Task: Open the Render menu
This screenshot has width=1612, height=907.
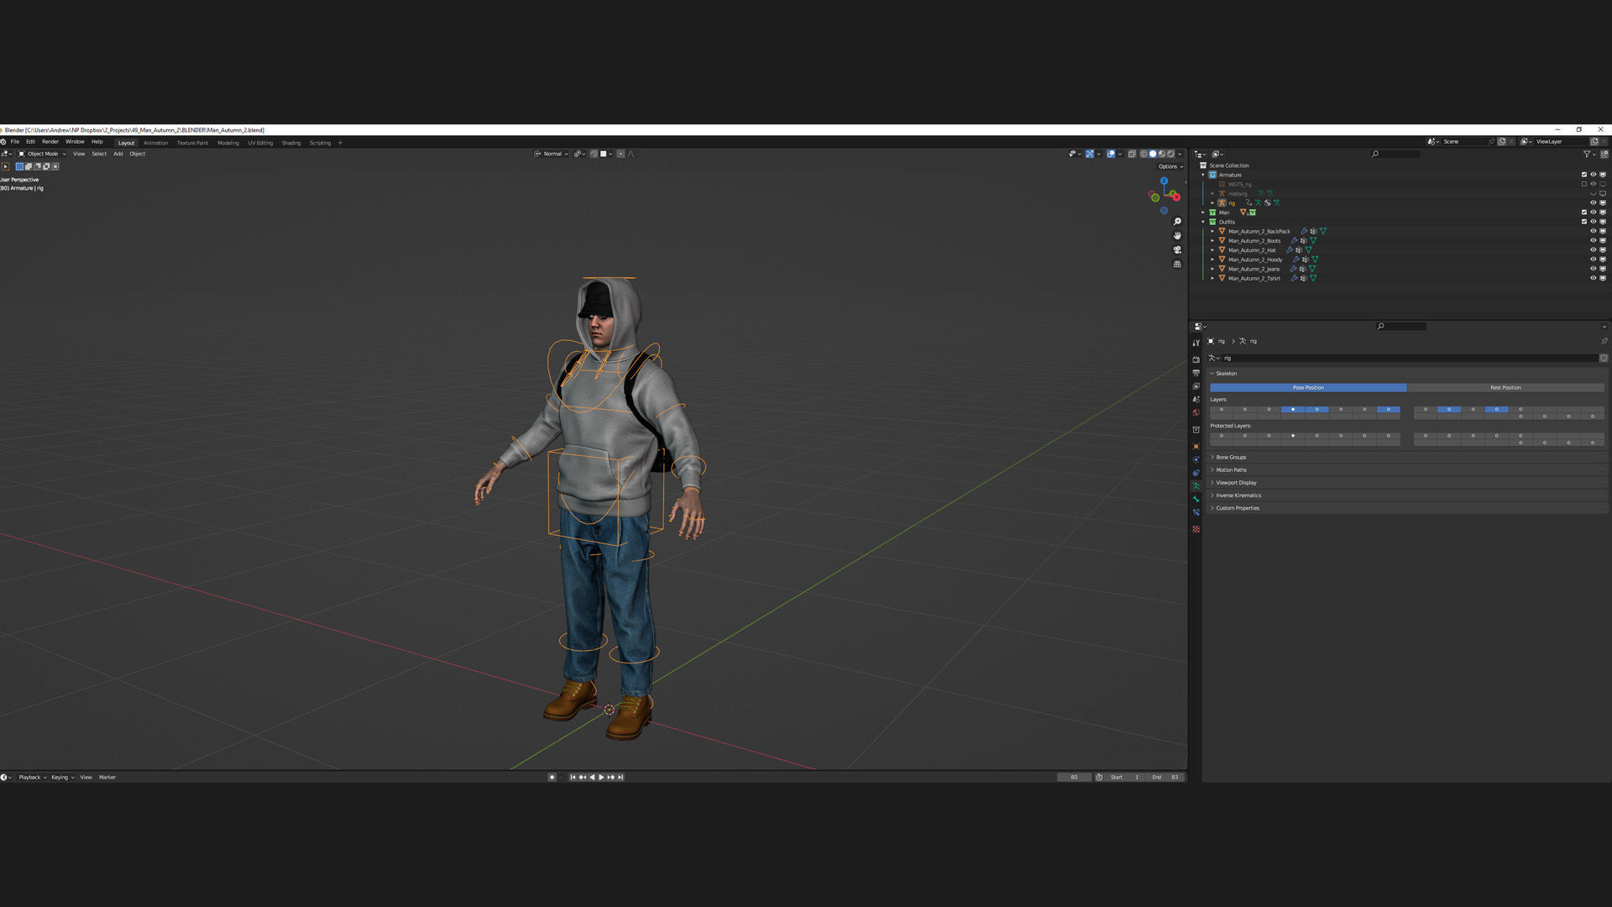Action: coord(50,142)
